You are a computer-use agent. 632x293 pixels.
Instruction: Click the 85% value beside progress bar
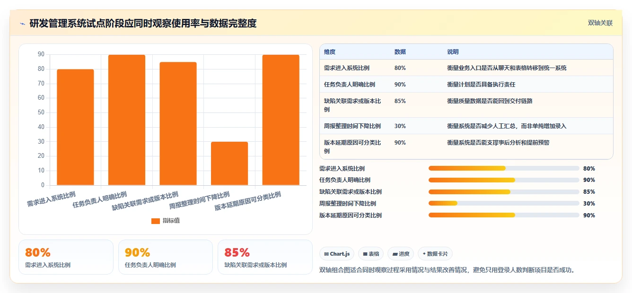tap(589, 192)
